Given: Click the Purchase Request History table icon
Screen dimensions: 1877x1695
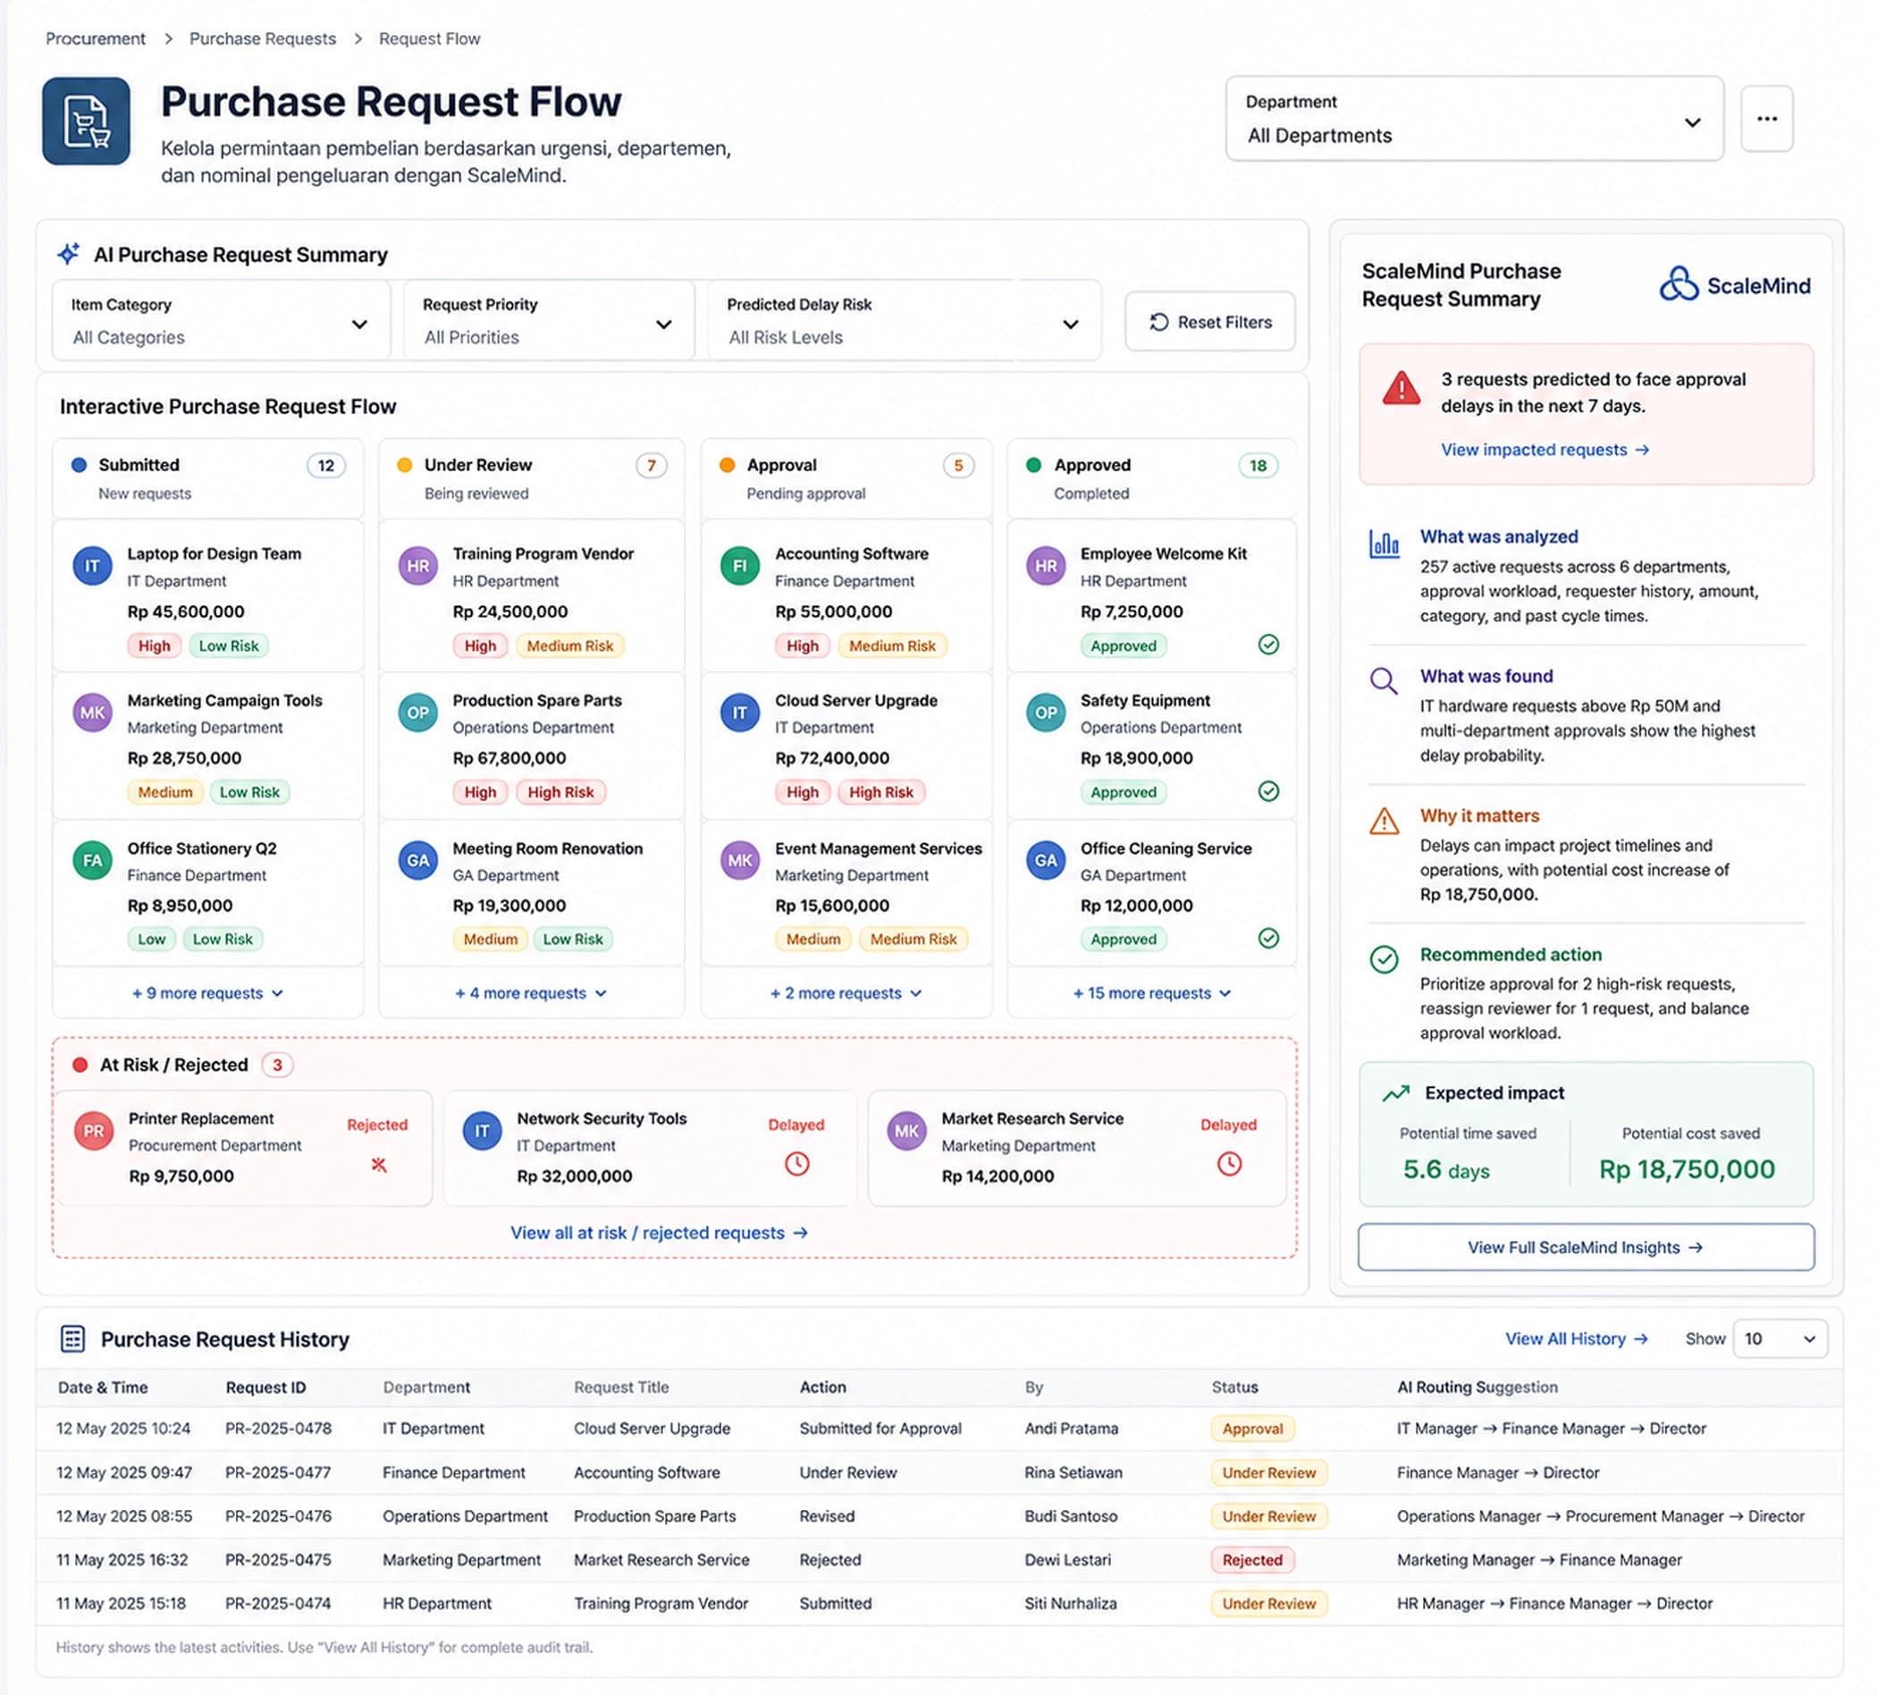Looking at the screenshot, I should [72, 1338].
